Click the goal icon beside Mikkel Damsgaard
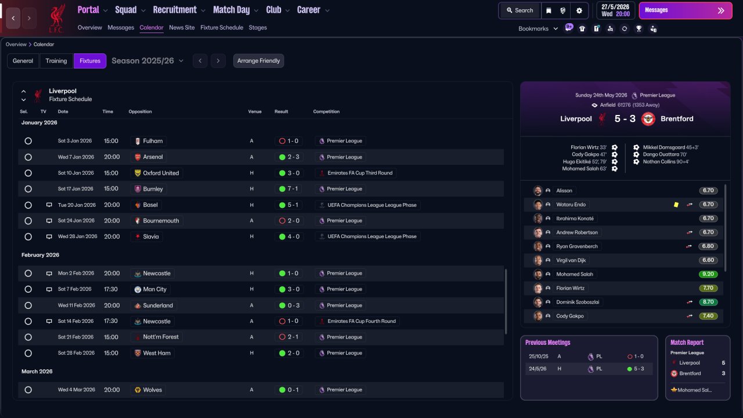 point(636,147)
